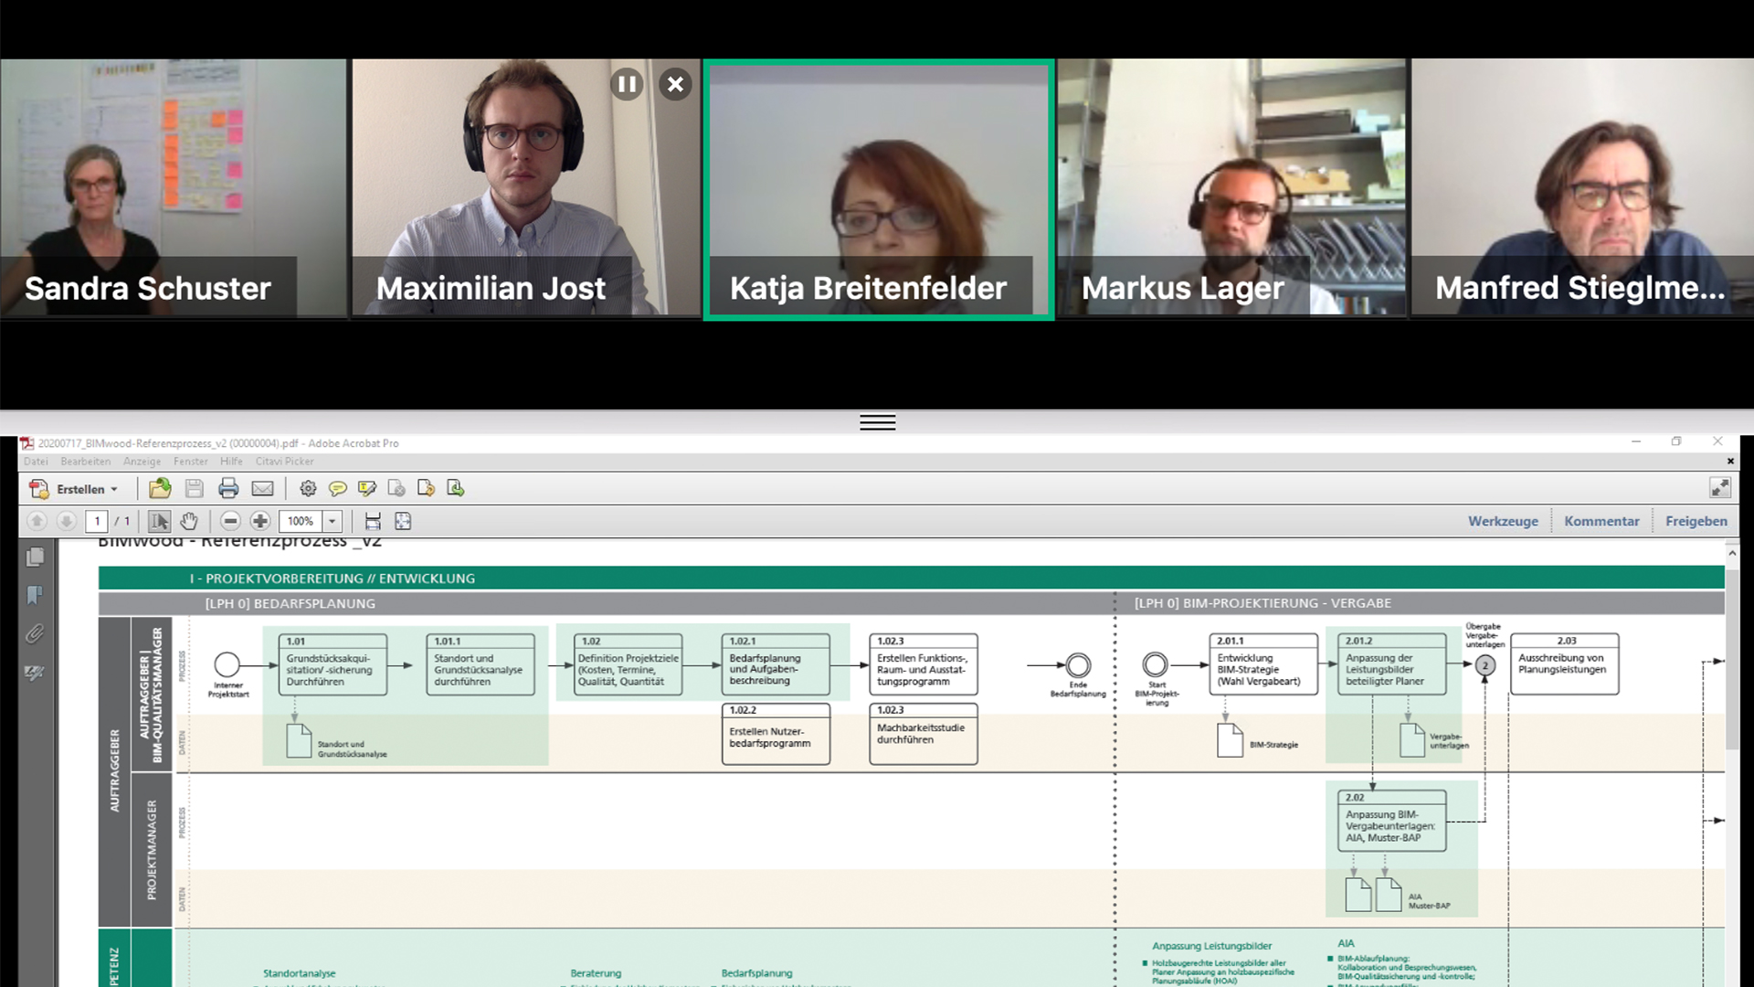1754x987 pixels.
Task: Click the settings gear icon in Acrobat toolbar
Action: point(308,488)
